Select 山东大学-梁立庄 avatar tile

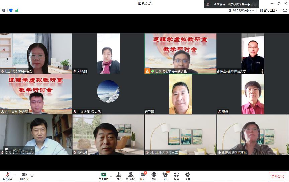108,91
